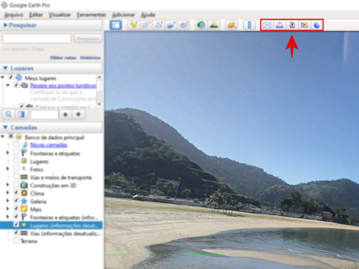This screenshot has height=269, width=359.
Task: Click the Banco de dados principal icon
Action: point(18,137)
